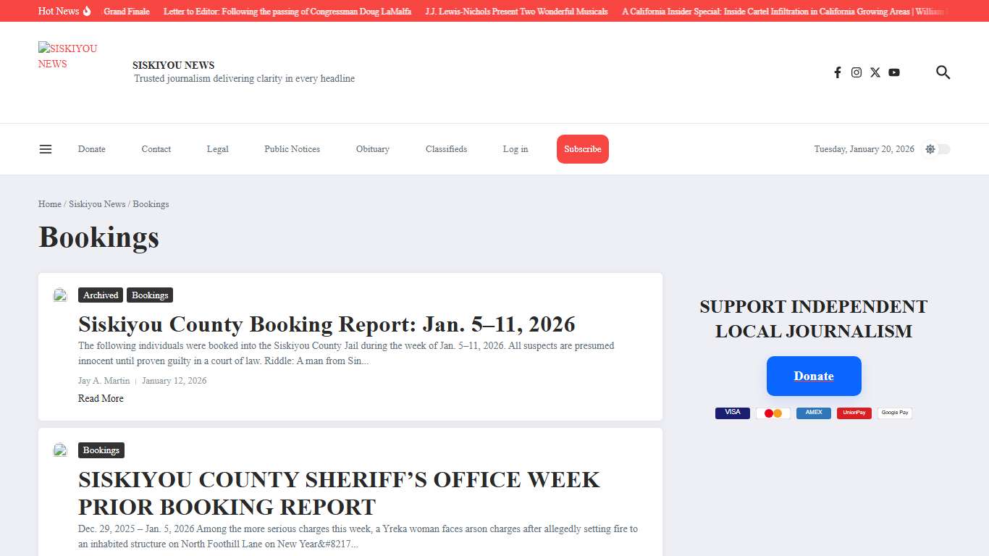Click the dark mode gear icon
Image resolution: width=989 pixels, height=556 pixels.
(930, 149)
